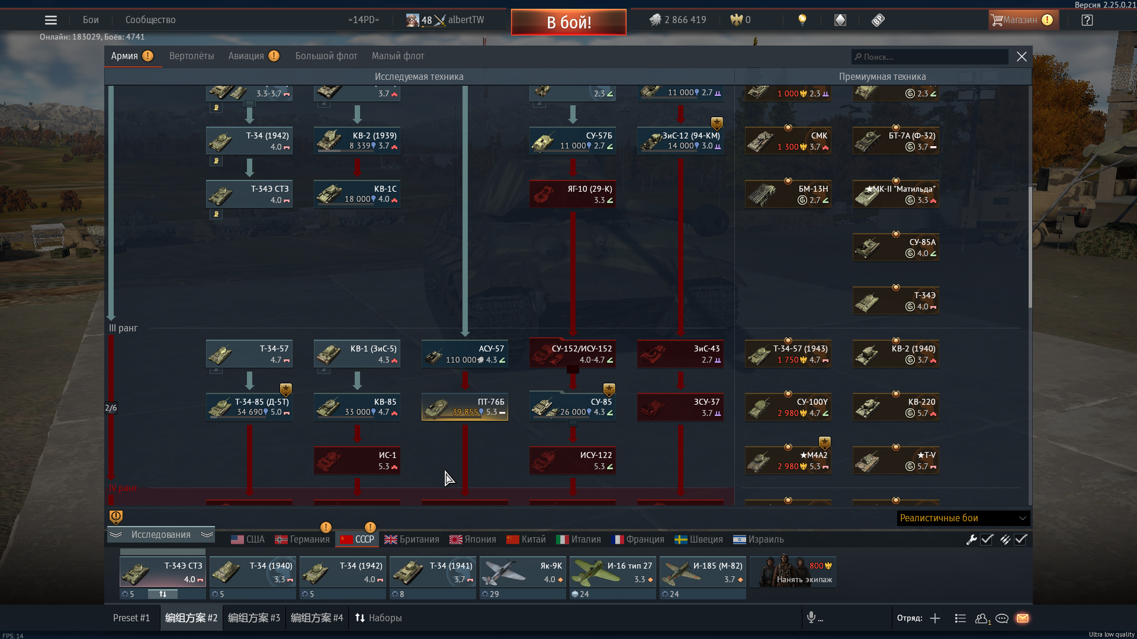Viewport: 1137px width, 639px height.
Task: Switch to the Большой флот tab
Action: pyautogui.click(x=326, y=56)
